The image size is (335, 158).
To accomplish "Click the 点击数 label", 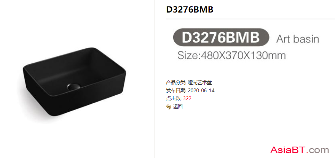I will [174, 99].
